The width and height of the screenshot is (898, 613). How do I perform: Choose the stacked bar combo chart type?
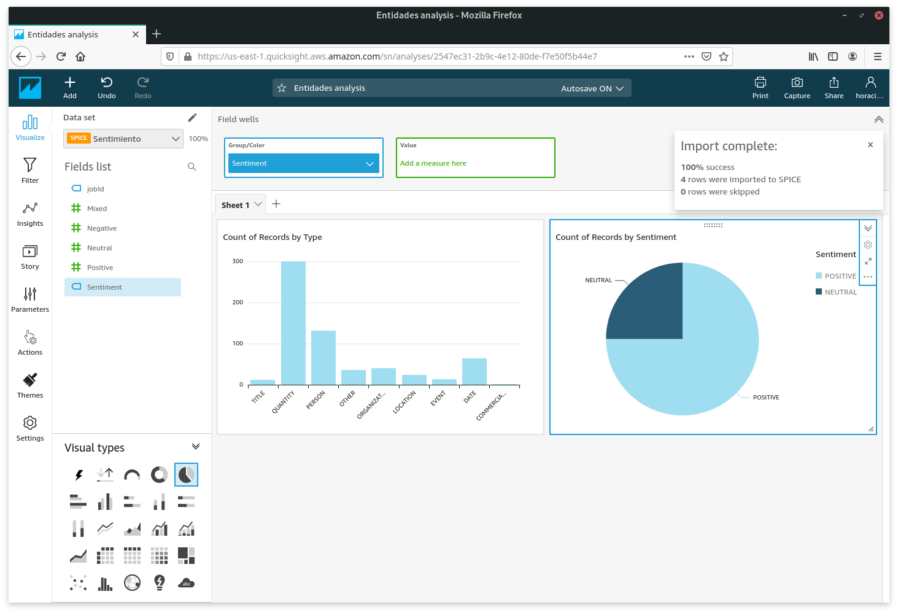coord(187,529)
